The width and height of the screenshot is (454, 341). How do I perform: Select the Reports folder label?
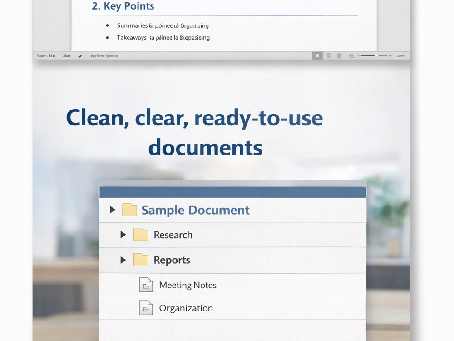[x=172, y=260]
